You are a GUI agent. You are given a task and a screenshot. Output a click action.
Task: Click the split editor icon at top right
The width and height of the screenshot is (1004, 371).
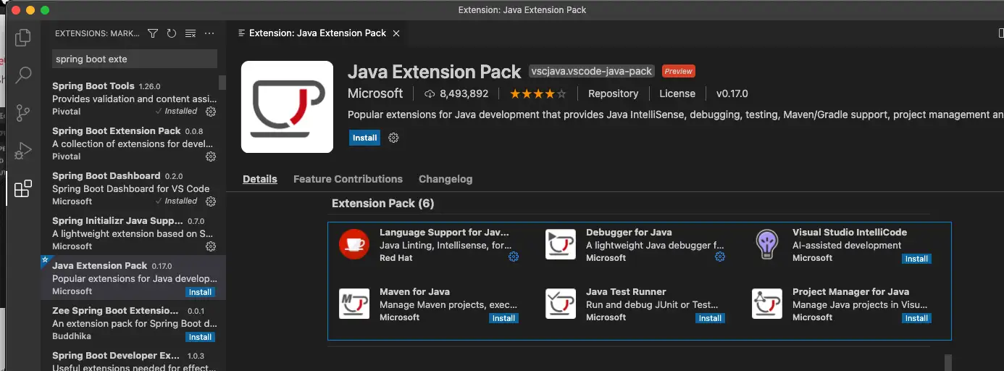[1000, 33]
